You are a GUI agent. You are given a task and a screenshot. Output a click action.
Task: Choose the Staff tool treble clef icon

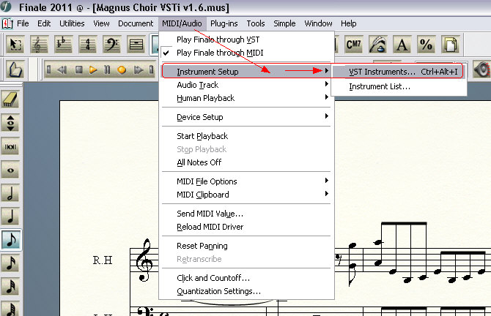coord(39,45)
